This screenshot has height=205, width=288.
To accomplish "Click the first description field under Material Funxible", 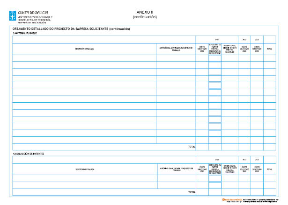I will pyautogui.click(x=84, y=58).
